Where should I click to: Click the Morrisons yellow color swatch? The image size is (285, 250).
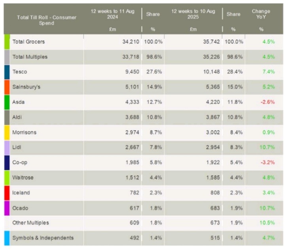(7, 132)
